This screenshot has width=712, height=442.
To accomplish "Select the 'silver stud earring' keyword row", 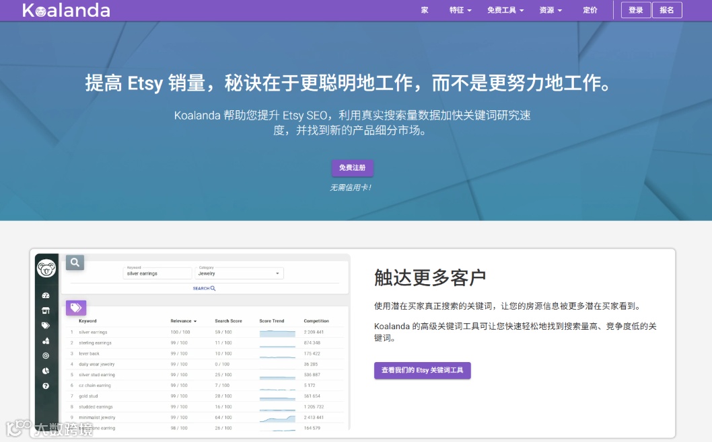I will click(205, 375).
